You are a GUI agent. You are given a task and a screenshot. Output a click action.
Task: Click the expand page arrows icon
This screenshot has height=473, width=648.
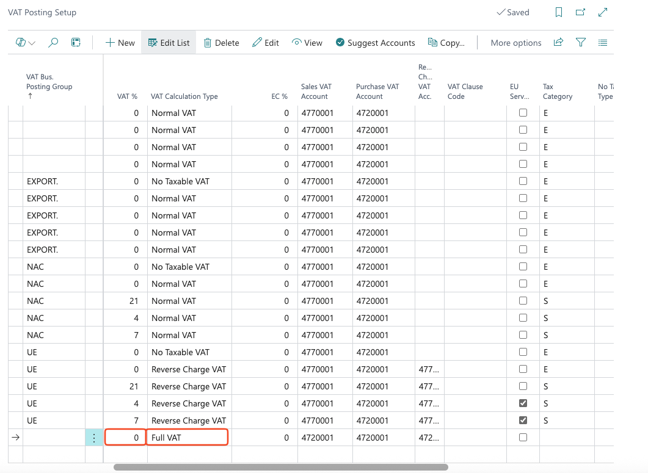(603, 12)
